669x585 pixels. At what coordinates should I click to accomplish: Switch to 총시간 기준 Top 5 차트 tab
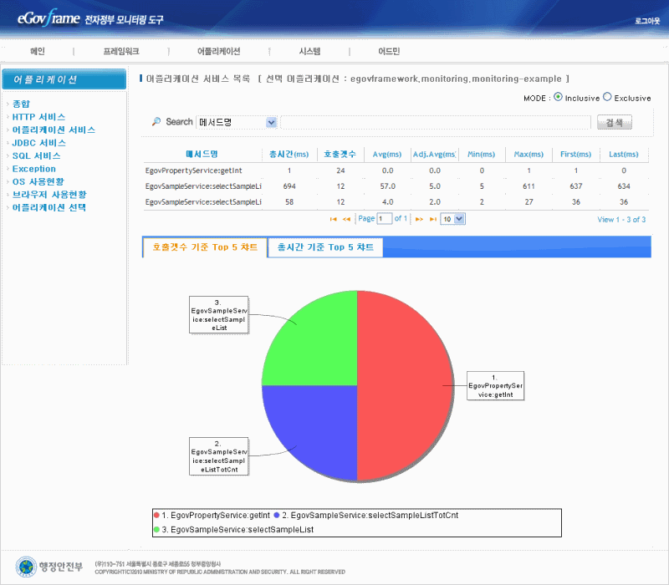coord(325,247)
